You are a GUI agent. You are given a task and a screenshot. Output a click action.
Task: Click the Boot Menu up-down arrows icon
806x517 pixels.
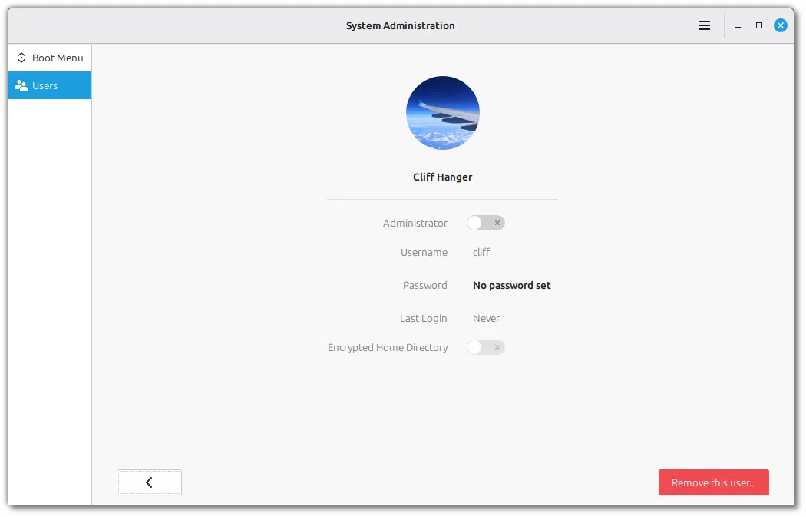pos(21,58)
